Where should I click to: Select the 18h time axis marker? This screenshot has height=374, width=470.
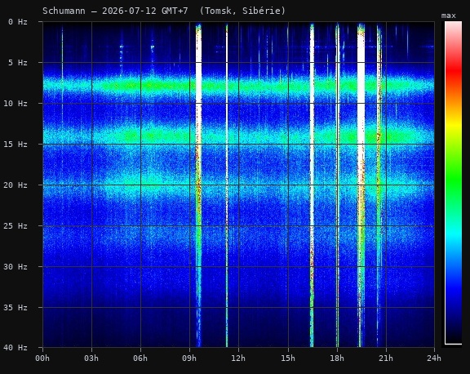point(337,358)
